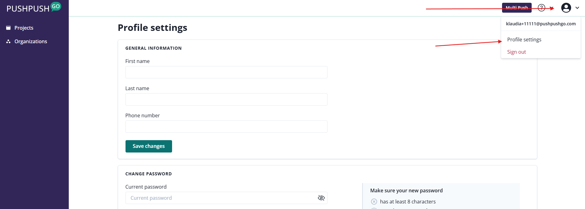This screenshot has height=209, width=585.
Task: Click the Organizations sidebar icon
Action: click(8, 41)
